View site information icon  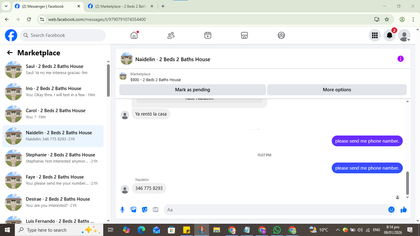pyautogui.click(x=42, y=19)
